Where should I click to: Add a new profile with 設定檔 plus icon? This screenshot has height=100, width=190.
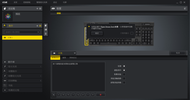37,9
